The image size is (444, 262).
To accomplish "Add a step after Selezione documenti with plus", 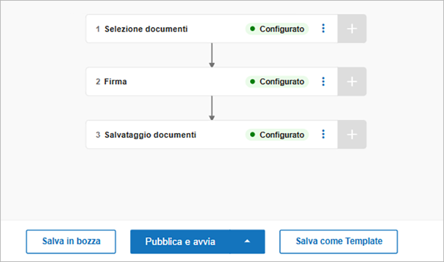I will (x=352, y=29).
